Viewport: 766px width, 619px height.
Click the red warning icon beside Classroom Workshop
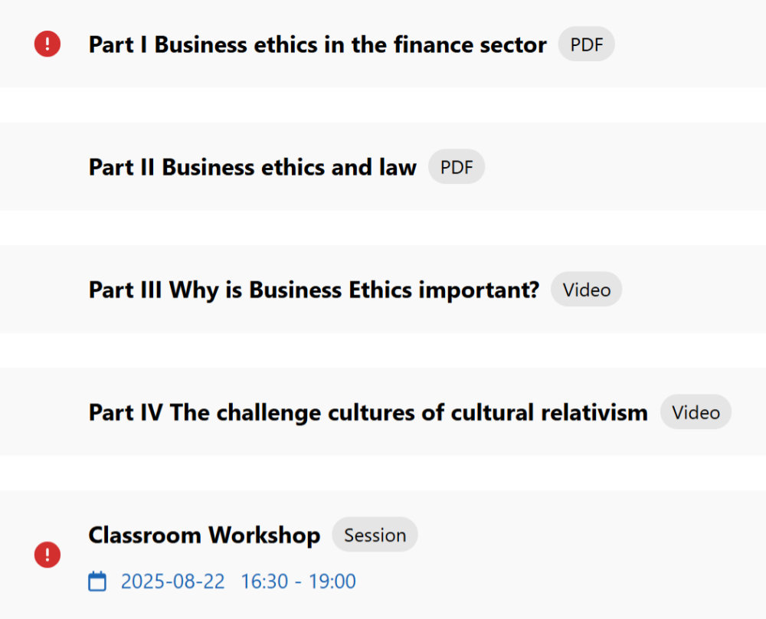coord(47,554)
